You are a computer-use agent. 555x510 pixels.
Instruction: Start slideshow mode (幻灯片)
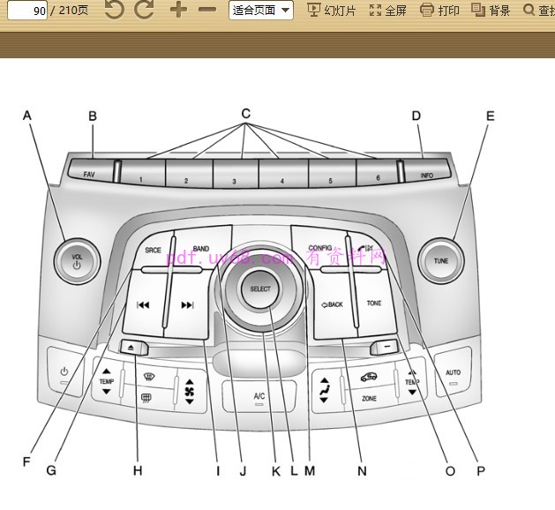coord(332,11)
